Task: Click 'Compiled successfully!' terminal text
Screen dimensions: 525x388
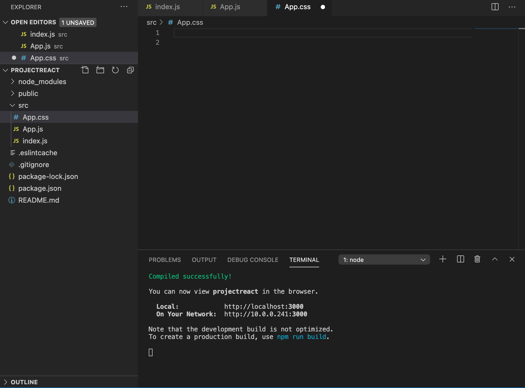Action: click(190, 276)
